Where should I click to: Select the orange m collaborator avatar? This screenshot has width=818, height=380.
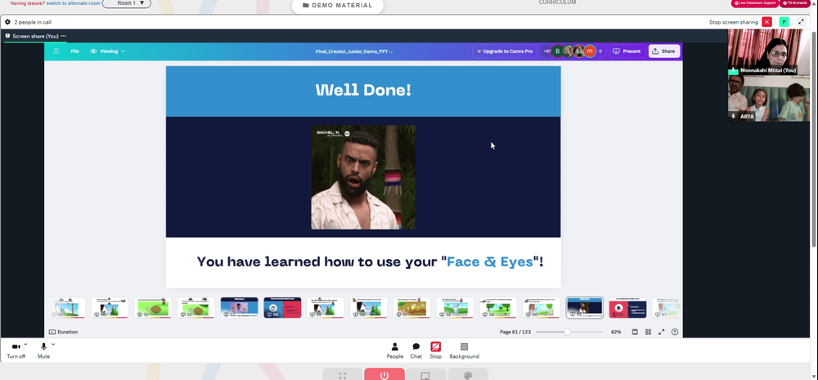pyautogui.click(x=590, y=51)
